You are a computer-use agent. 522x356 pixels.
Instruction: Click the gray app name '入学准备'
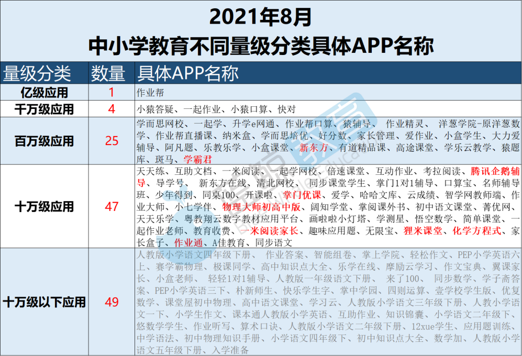pos(230,350)
